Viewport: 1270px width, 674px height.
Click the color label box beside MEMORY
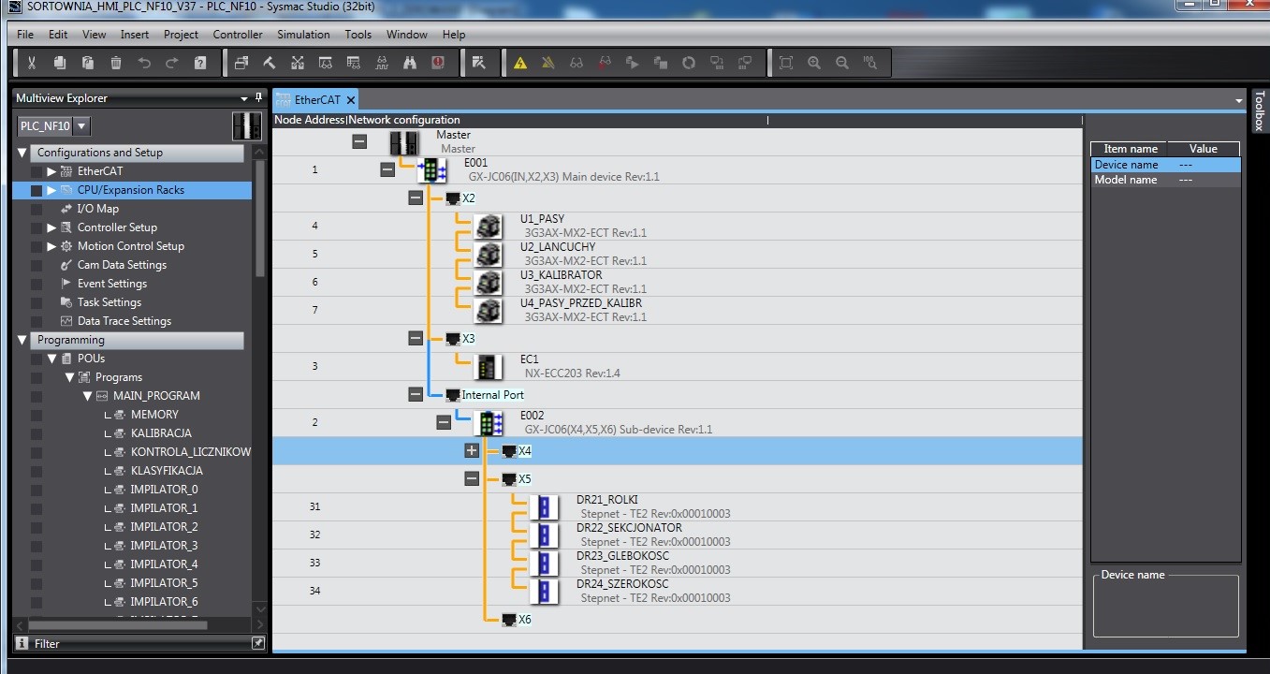point(36,415)
